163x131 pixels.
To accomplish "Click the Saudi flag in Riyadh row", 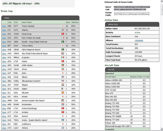I will [x=63, y=42].
